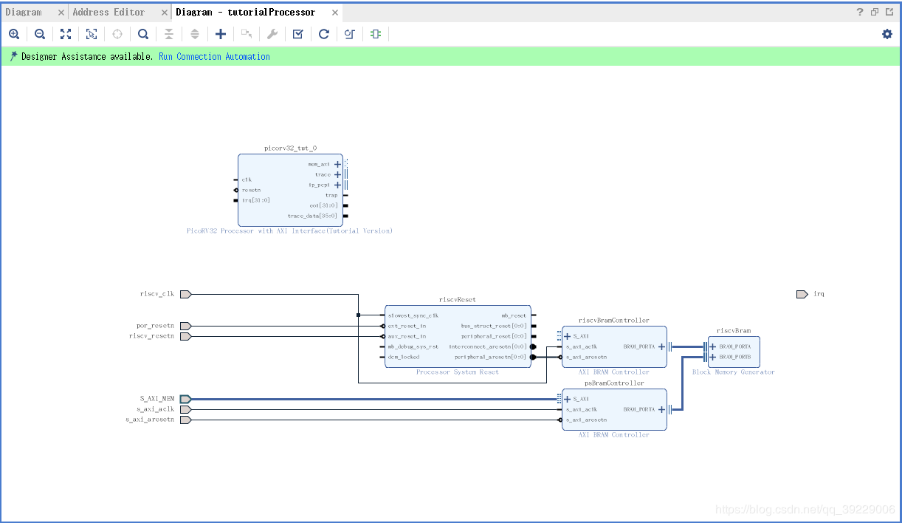Expand BRAM_PORTA on riscvBram block
This screenshot has height=523, width=902.
[713, 346]
